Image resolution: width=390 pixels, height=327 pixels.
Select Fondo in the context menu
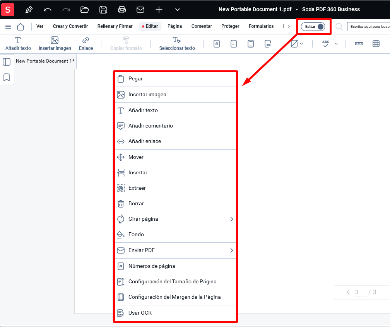175,234
